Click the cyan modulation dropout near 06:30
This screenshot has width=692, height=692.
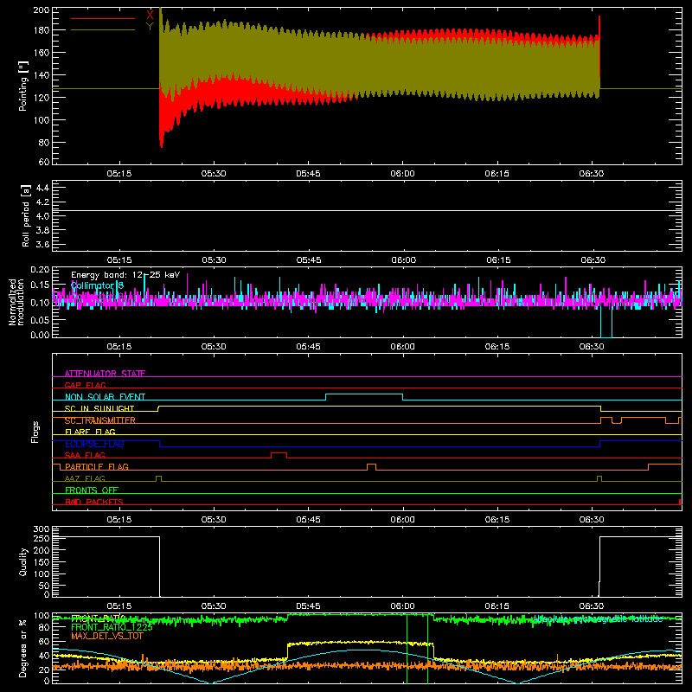(606, 322)
